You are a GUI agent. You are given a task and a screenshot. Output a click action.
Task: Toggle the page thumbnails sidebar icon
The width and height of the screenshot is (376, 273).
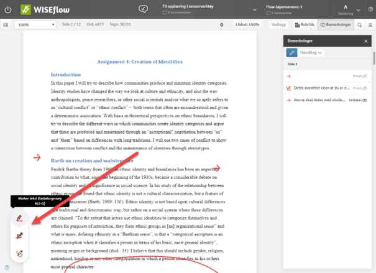coord(6,25)
